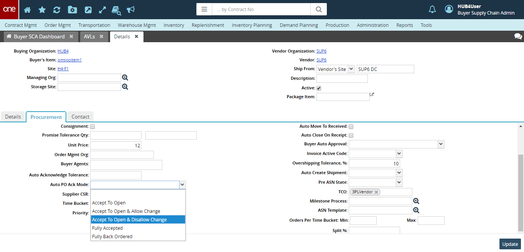
Task: Open the announcements megaphone icon
Action: pos(131,10)
